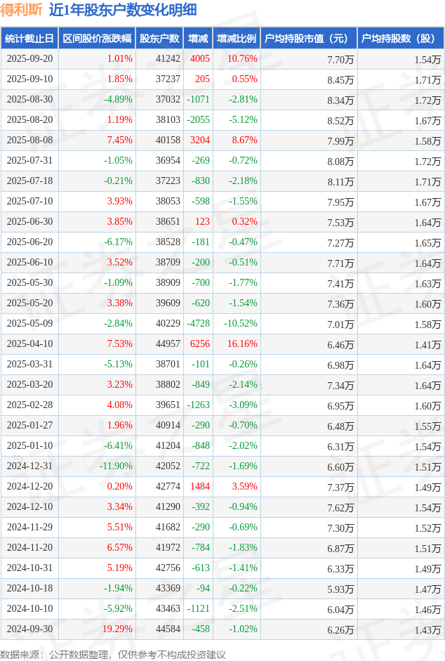Click the 2024-09-30 date cell
This screenshot has height=661, width=445.
tap(29, 629)
